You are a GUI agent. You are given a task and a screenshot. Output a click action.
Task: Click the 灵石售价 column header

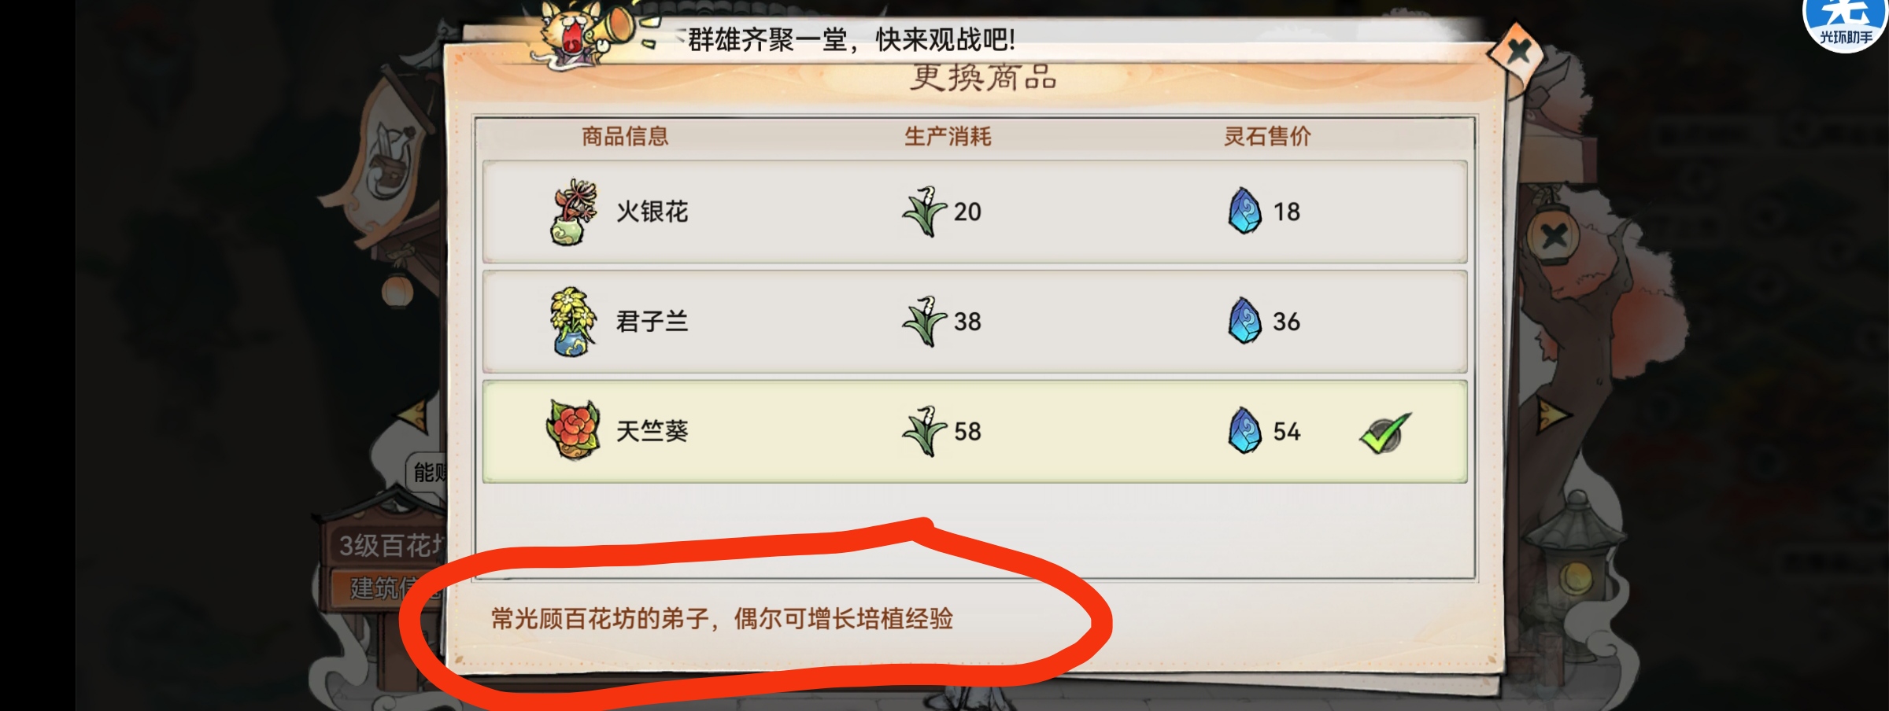(1267, 136)
